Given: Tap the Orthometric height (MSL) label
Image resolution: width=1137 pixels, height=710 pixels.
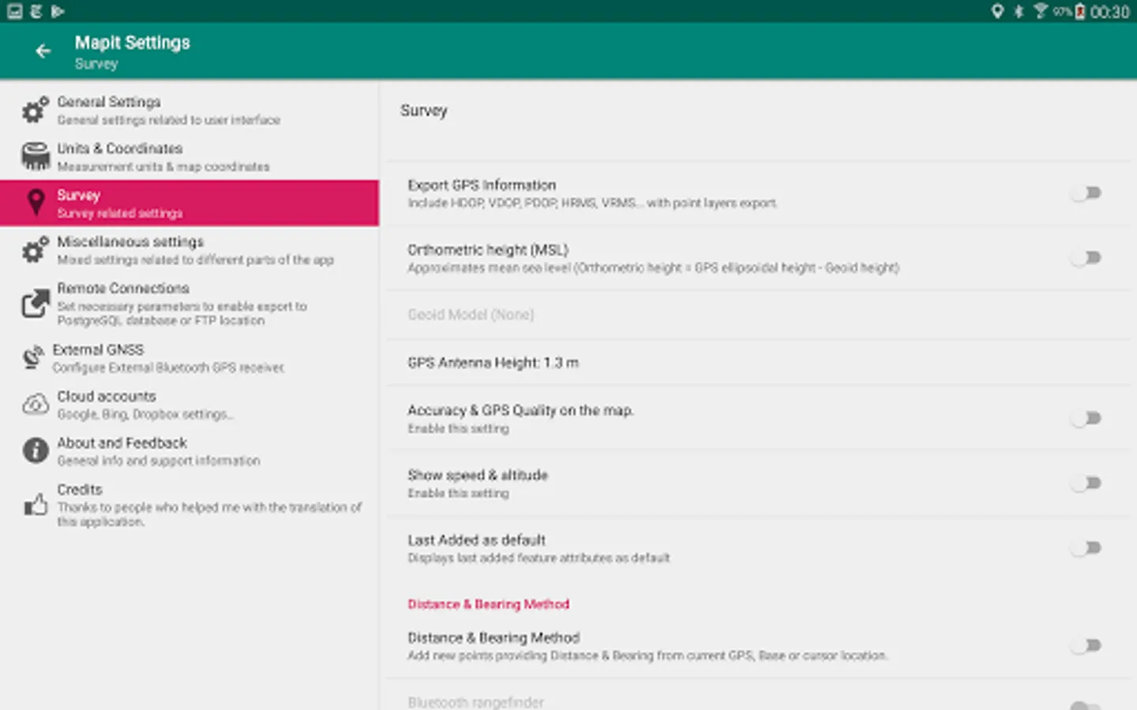Looking at the screenshot, I should pyautogui.click(x=488, y=250).
